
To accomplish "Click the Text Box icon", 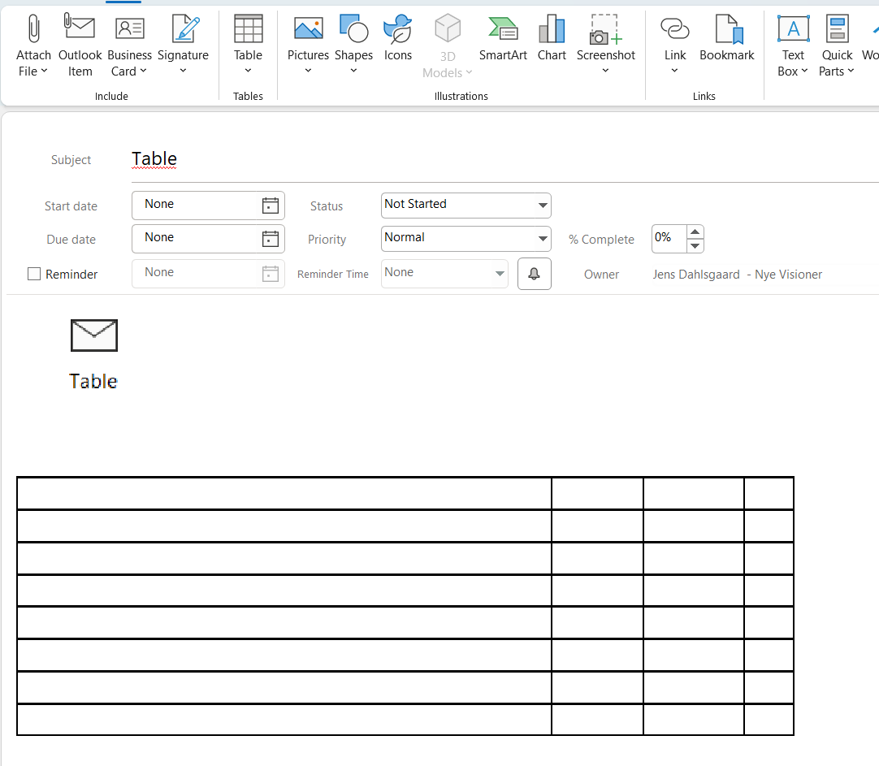I will [793, 28].
